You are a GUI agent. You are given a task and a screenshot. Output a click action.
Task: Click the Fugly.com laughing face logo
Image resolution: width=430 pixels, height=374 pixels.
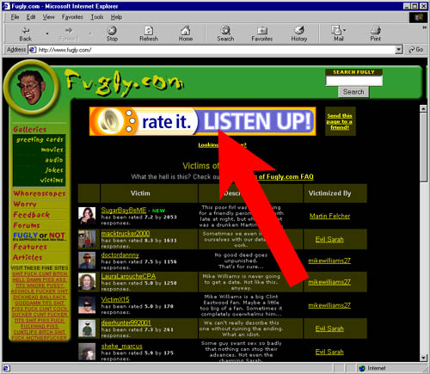(31, 87)
